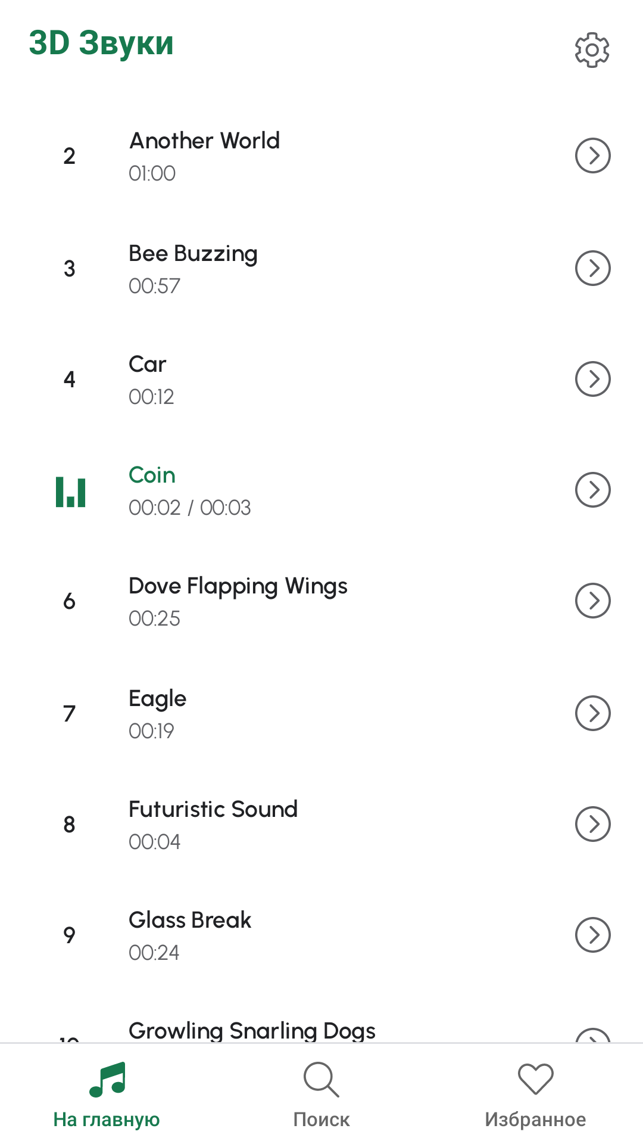This screenshot has height=1144, width=643.
Task: Click the chevron next to Car
Action: (x=592, y=379)
